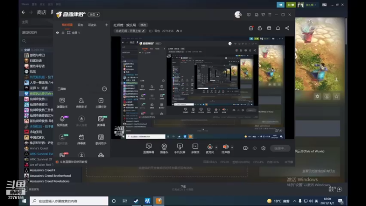Image resolution: width=366 pixels, height=206 pixels.
Task: Expand the microphone options arrow
Action: [x=216, y=147]
